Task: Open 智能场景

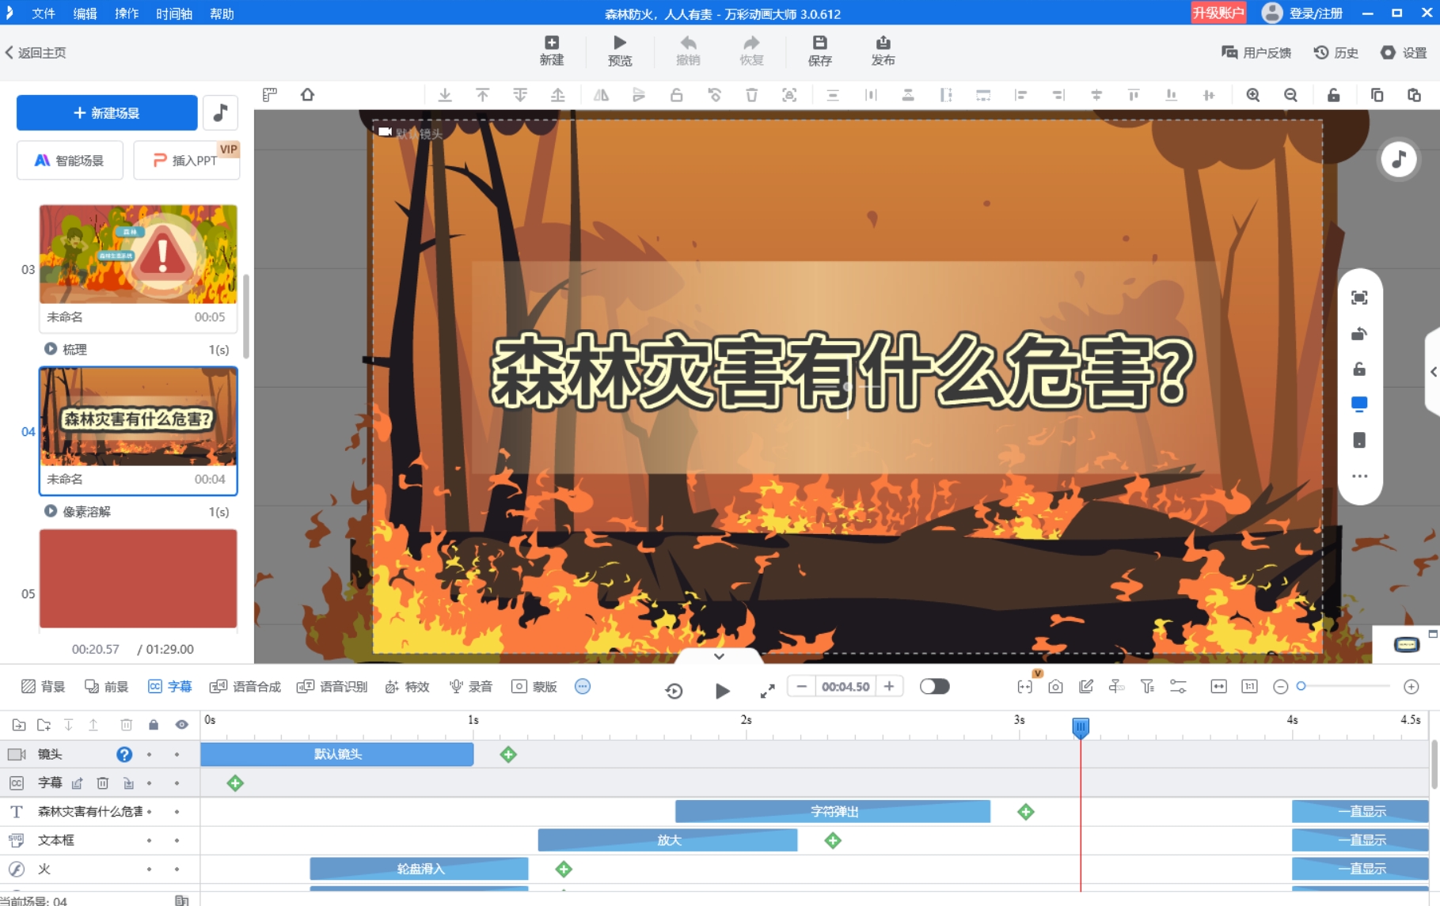Action: pyautogui.click(x=70, y=161)
